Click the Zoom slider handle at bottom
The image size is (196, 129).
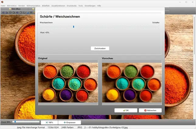click(15, 122)
